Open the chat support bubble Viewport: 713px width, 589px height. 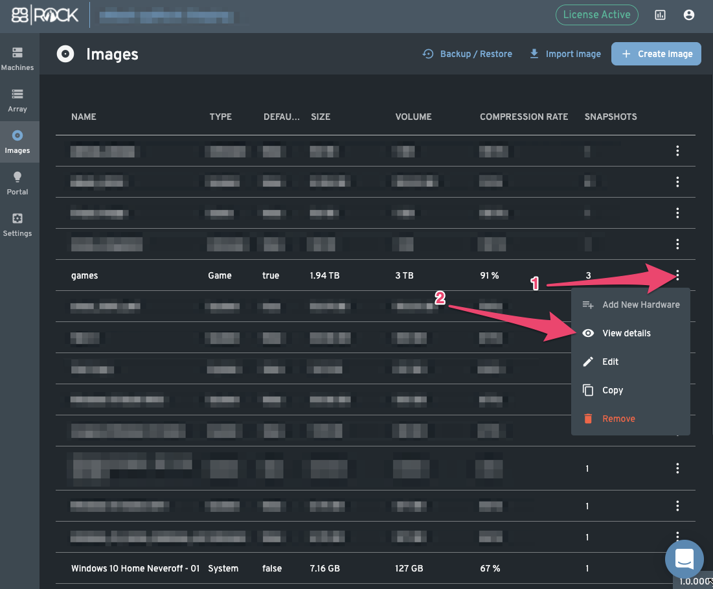(685, 559)
